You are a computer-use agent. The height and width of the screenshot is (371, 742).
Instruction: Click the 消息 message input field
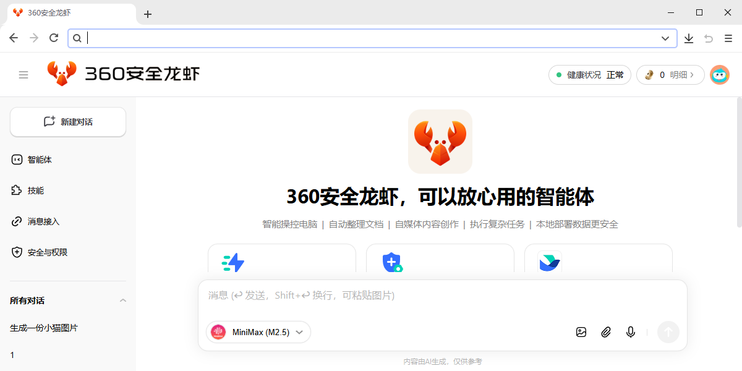click(442, 296)
